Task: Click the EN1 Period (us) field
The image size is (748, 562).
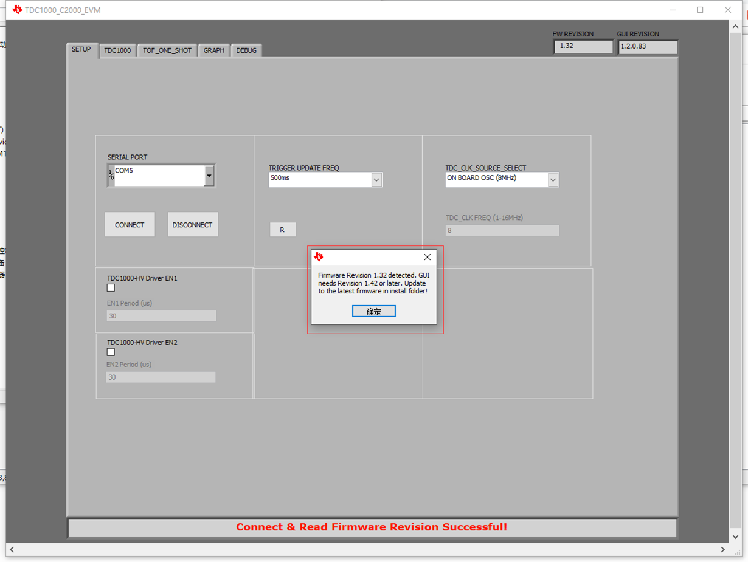Action: click(x=161, y=316)
